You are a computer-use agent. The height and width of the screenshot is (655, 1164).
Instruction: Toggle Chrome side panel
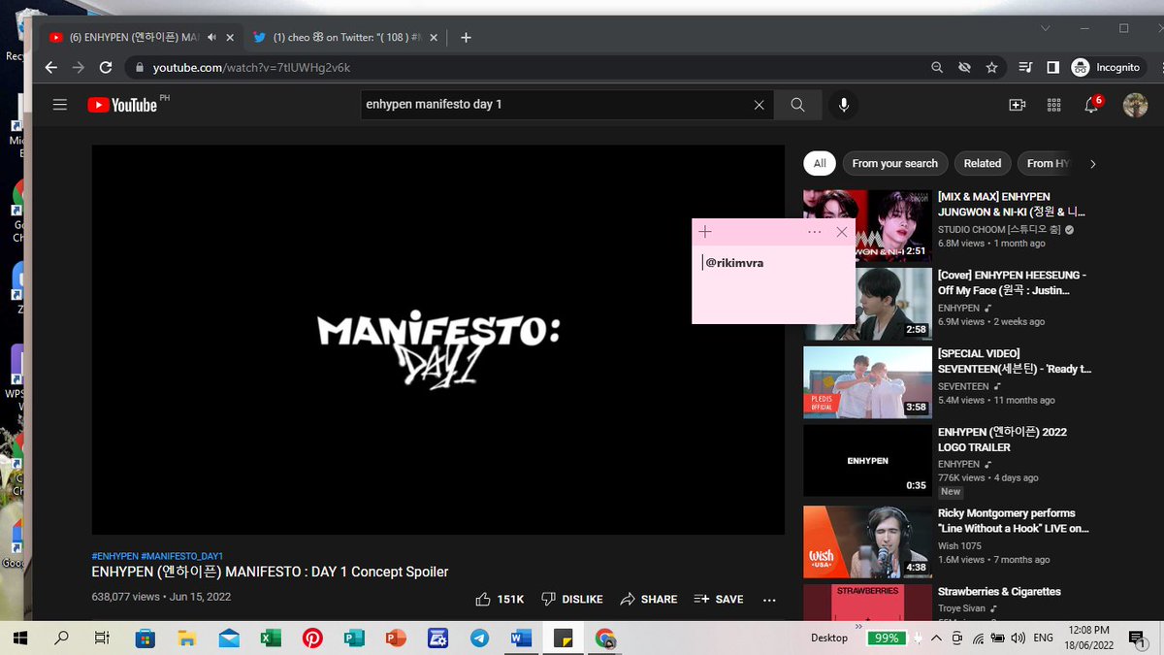pyautogui.click(x=1052, y=68)
